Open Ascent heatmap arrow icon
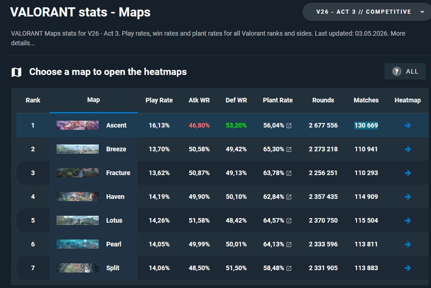The height and width of the screenshot is (288, 431). tap(408, 126)
